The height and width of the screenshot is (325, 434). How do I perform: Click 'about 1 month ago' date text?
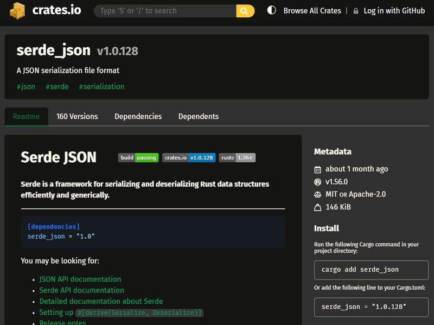(x=356, y=169)
